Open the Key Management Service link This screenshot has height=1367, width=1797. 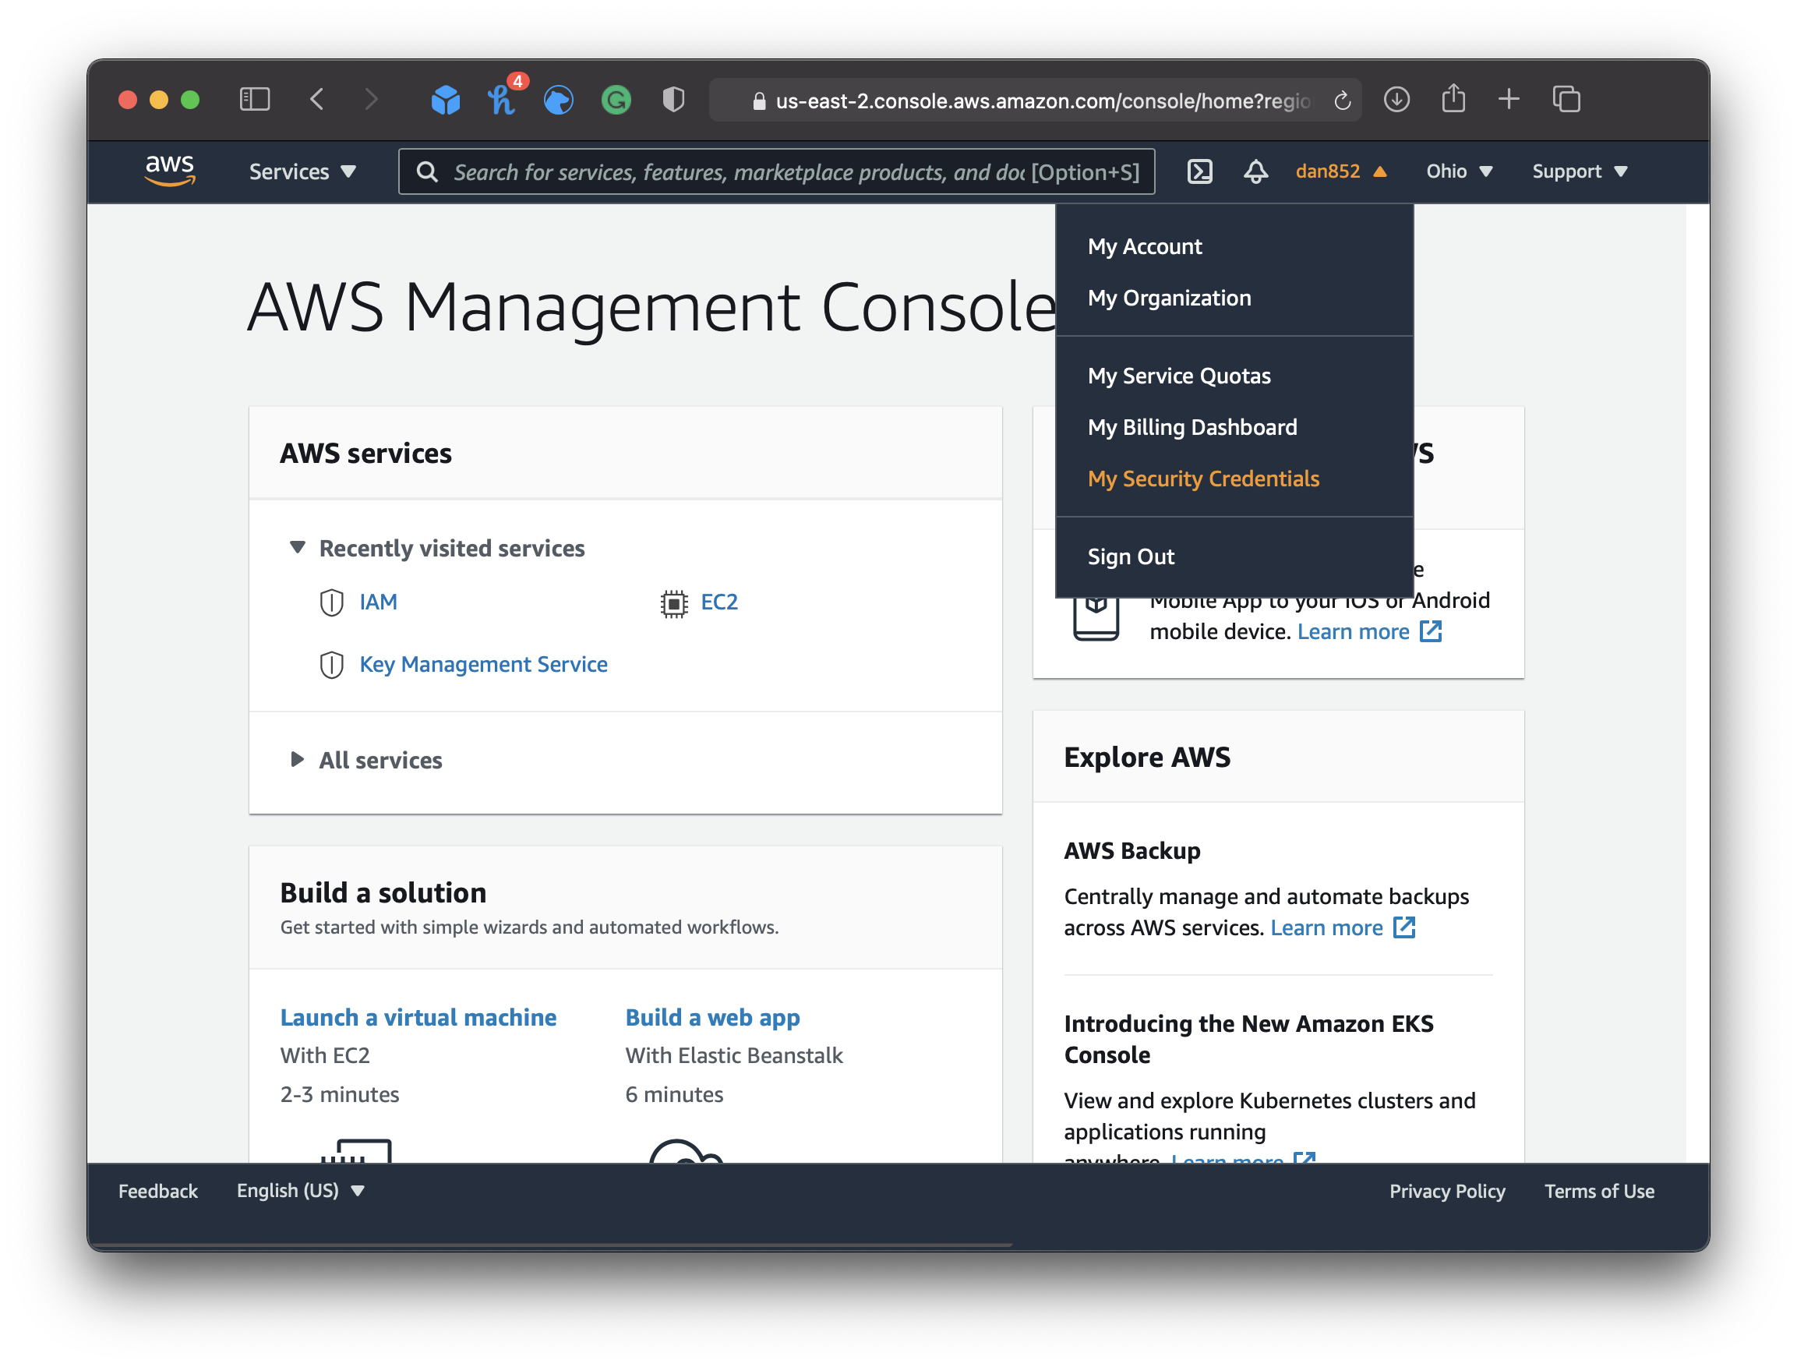tap(483, 665)
